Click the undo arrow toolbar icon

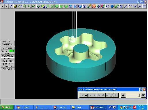click(x=107, y=6)
